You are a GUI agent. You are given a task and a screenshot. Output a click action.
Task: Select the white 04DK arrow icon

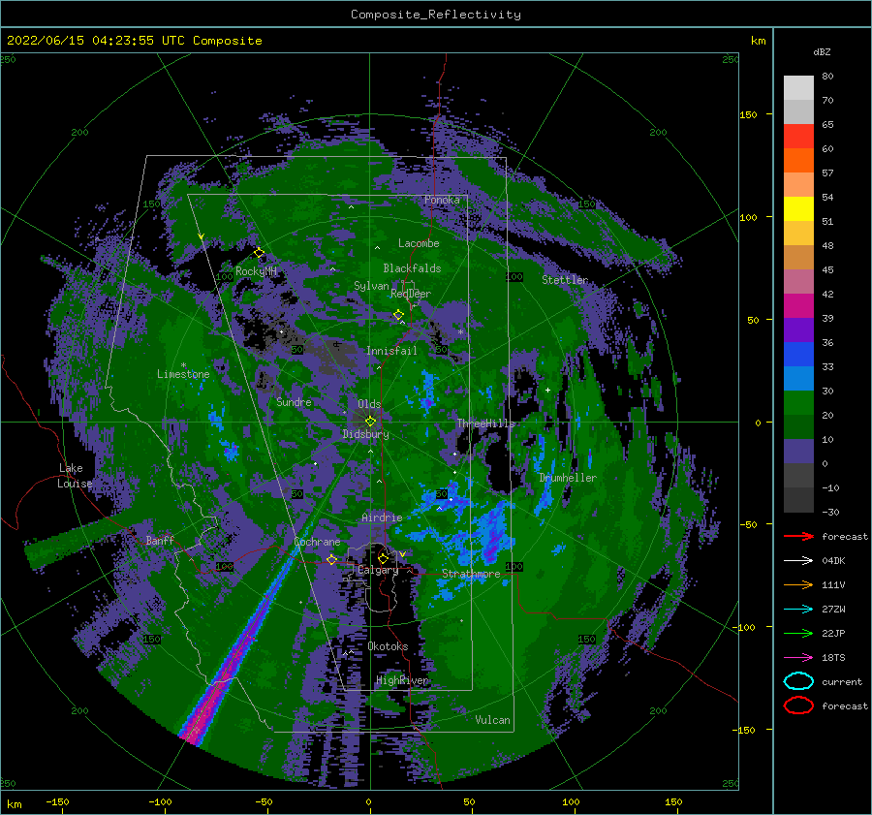click(798, 560)
